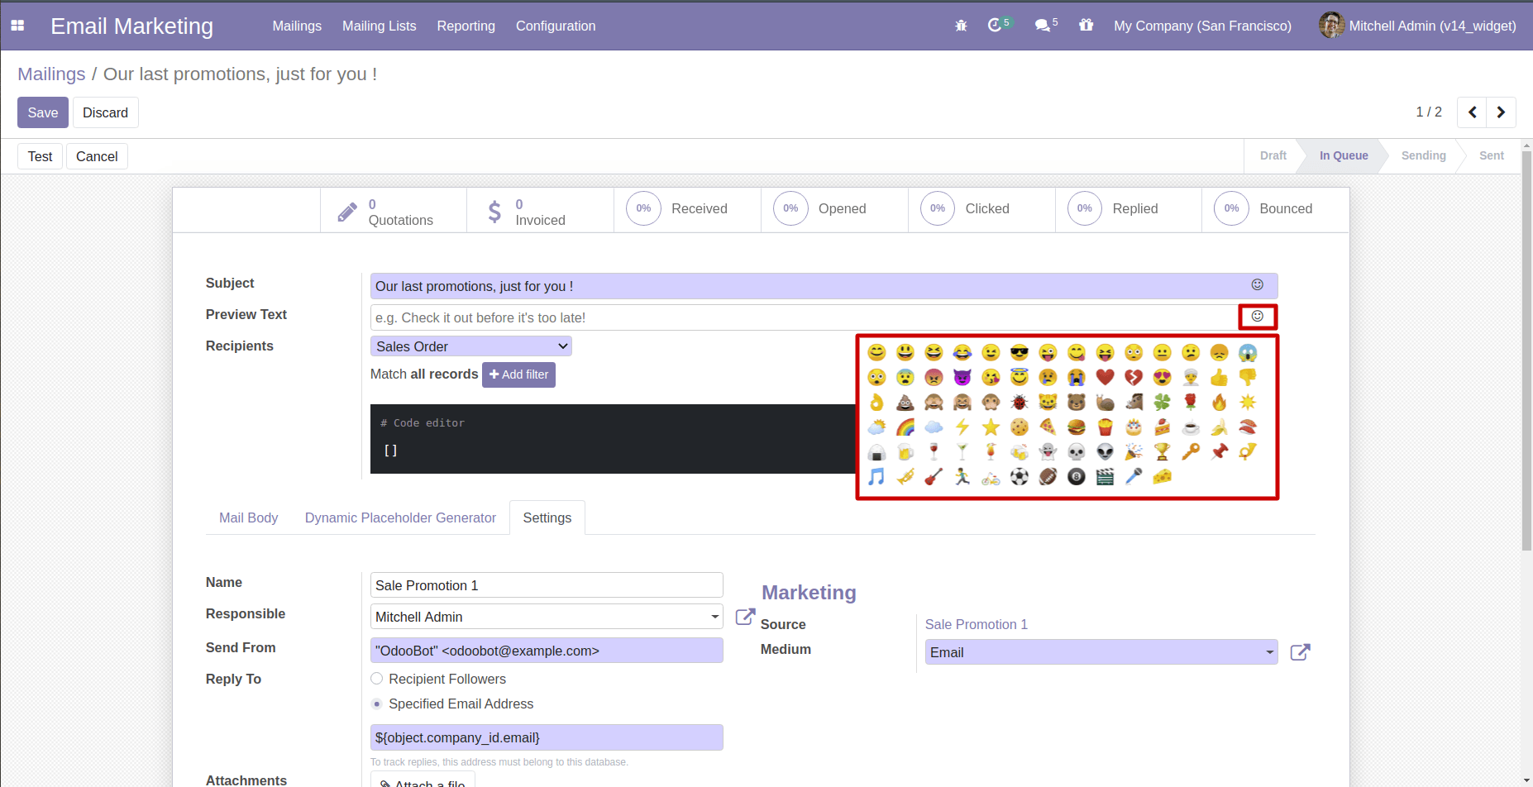The image size is (1533, 787).
Task: Insert the ghost emoji
Action: coord(1048,452)
